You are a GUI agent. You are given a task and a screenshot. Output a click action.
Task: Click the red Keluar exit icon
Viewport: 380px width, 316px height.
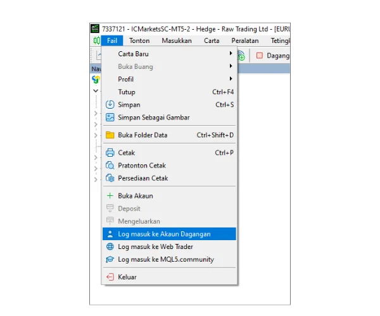tap(110, 277)
